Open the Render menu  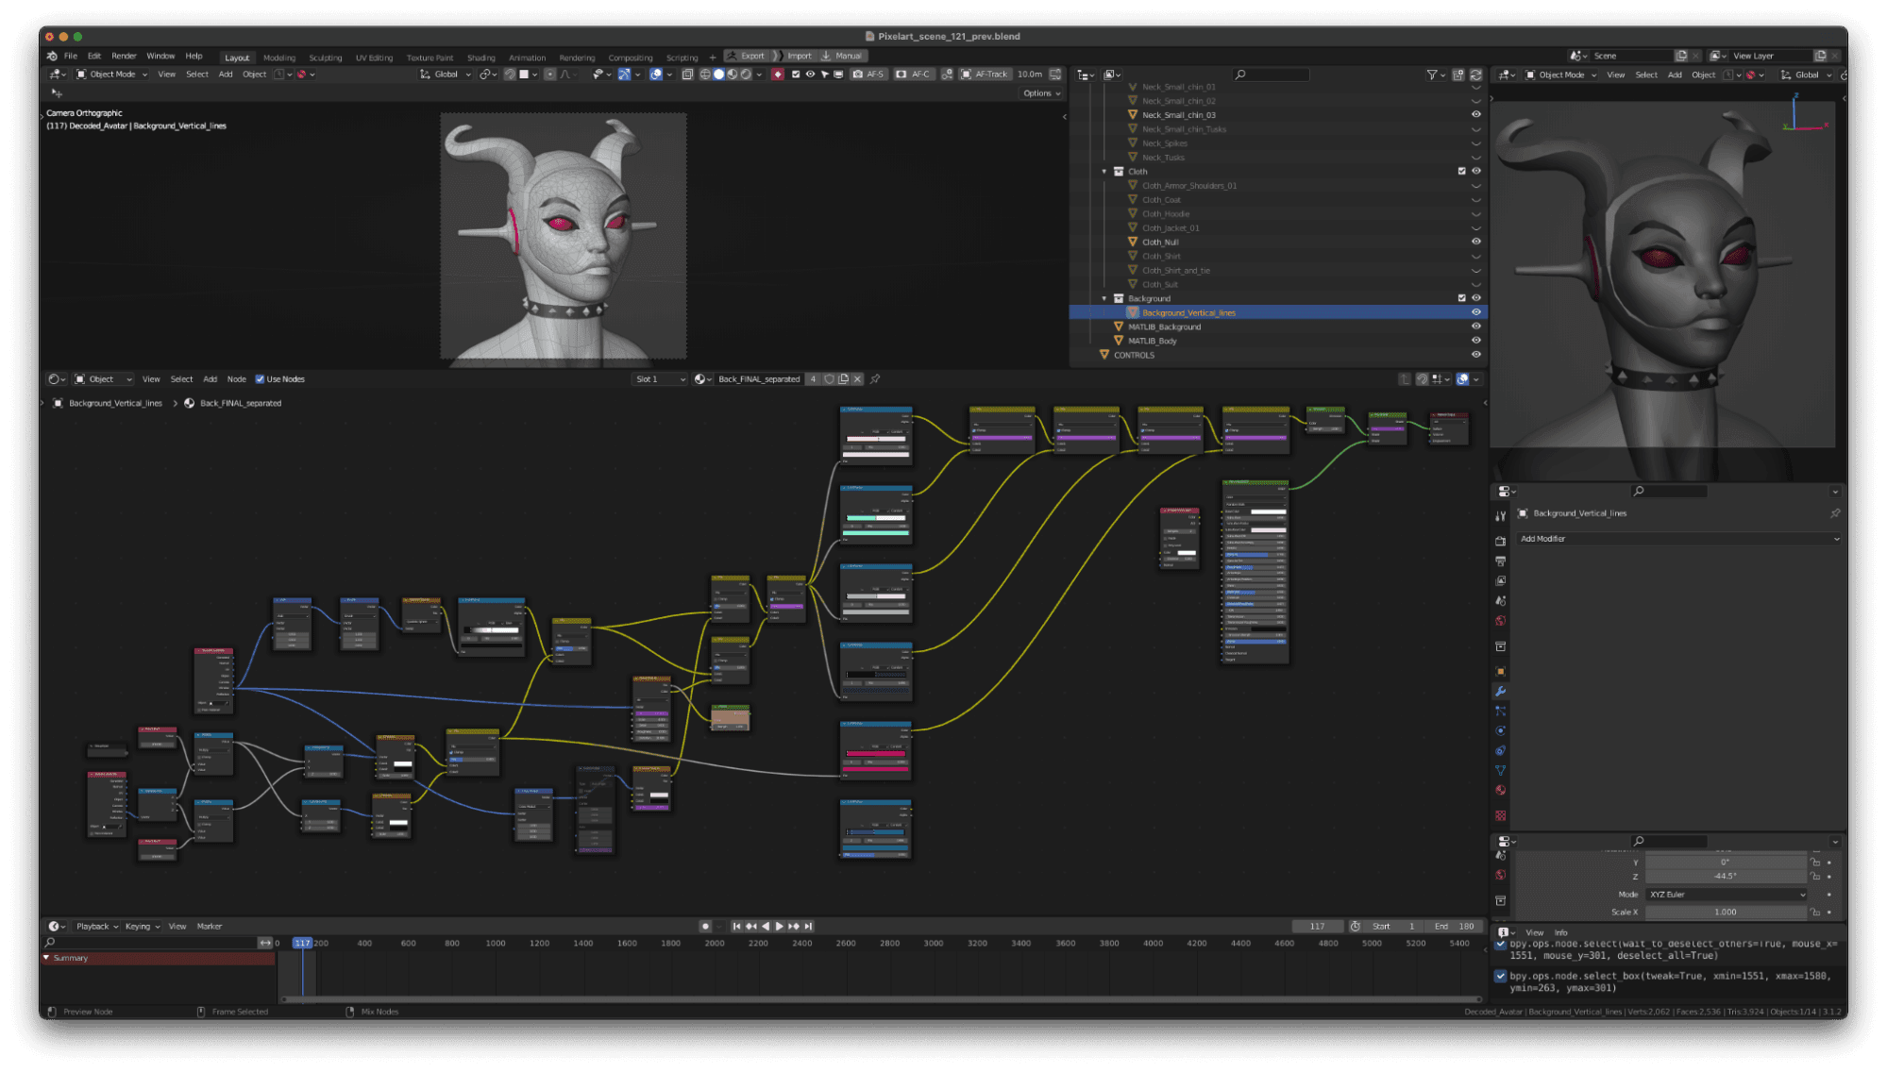124,57
